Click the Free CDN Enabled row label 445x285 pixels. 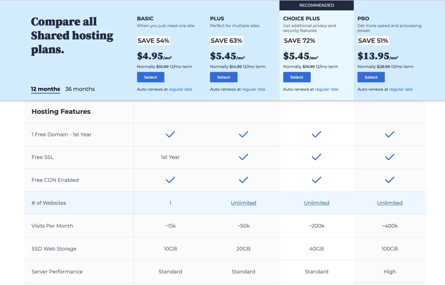point(55,180)
